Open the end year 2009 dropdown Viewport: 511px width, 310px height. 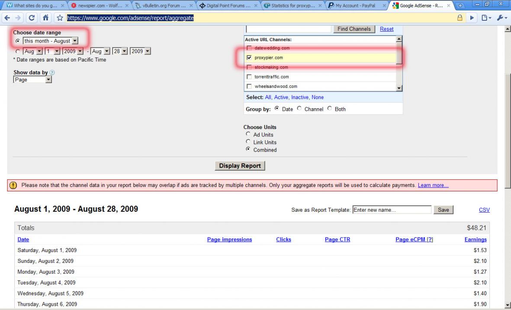point(140,51)
